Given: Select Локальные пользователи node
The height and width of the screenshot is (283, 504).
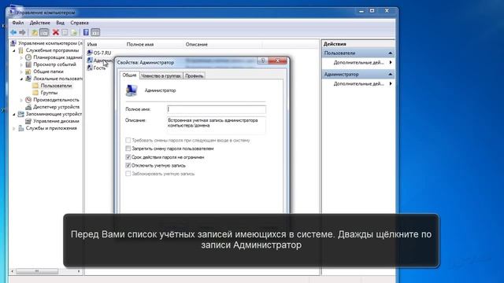Looking at the screenshot, I should coord(54,79).
